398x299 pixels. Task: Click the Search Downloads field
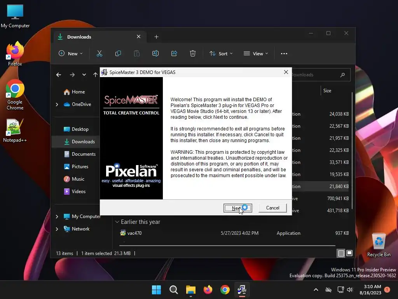point(321,75)
